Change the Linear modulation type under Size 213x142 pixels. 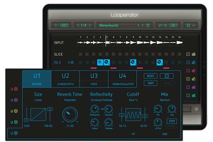click(x=38, y=100)
